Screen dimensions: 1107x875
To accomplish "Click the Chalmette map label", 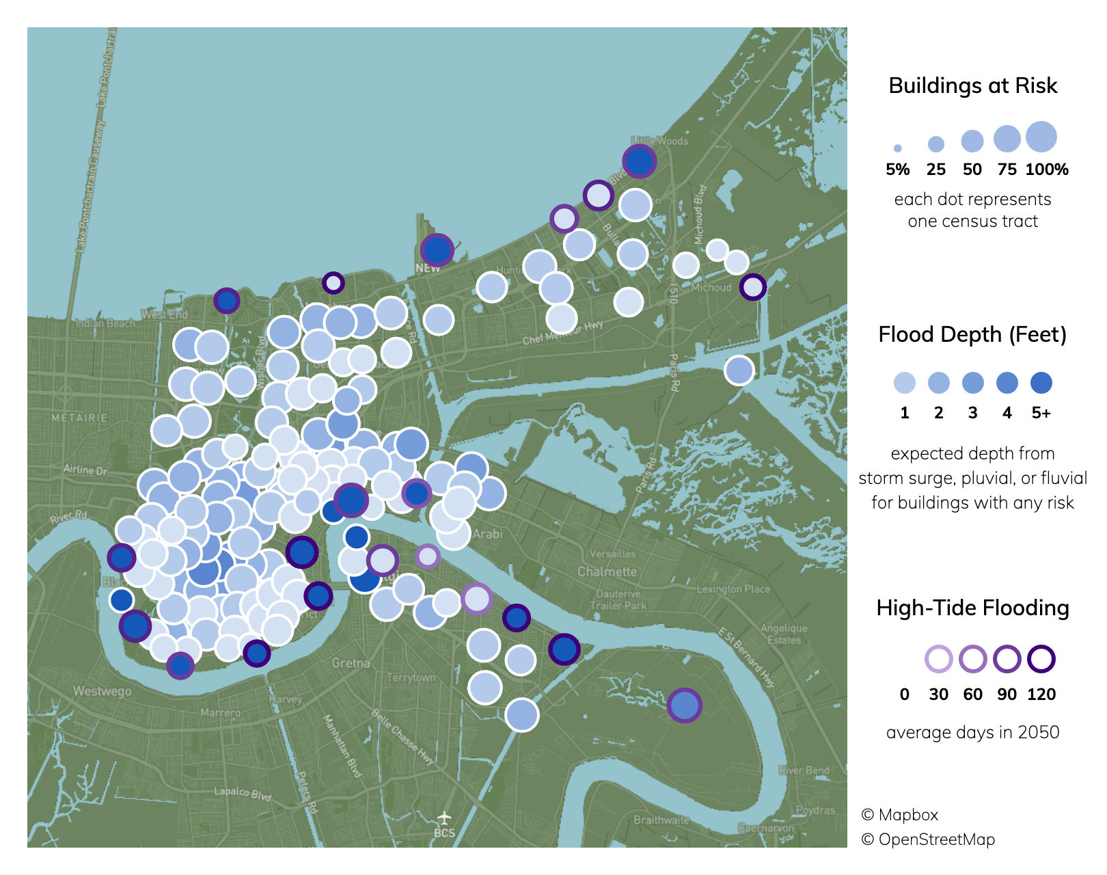I will tap(607, 571).
